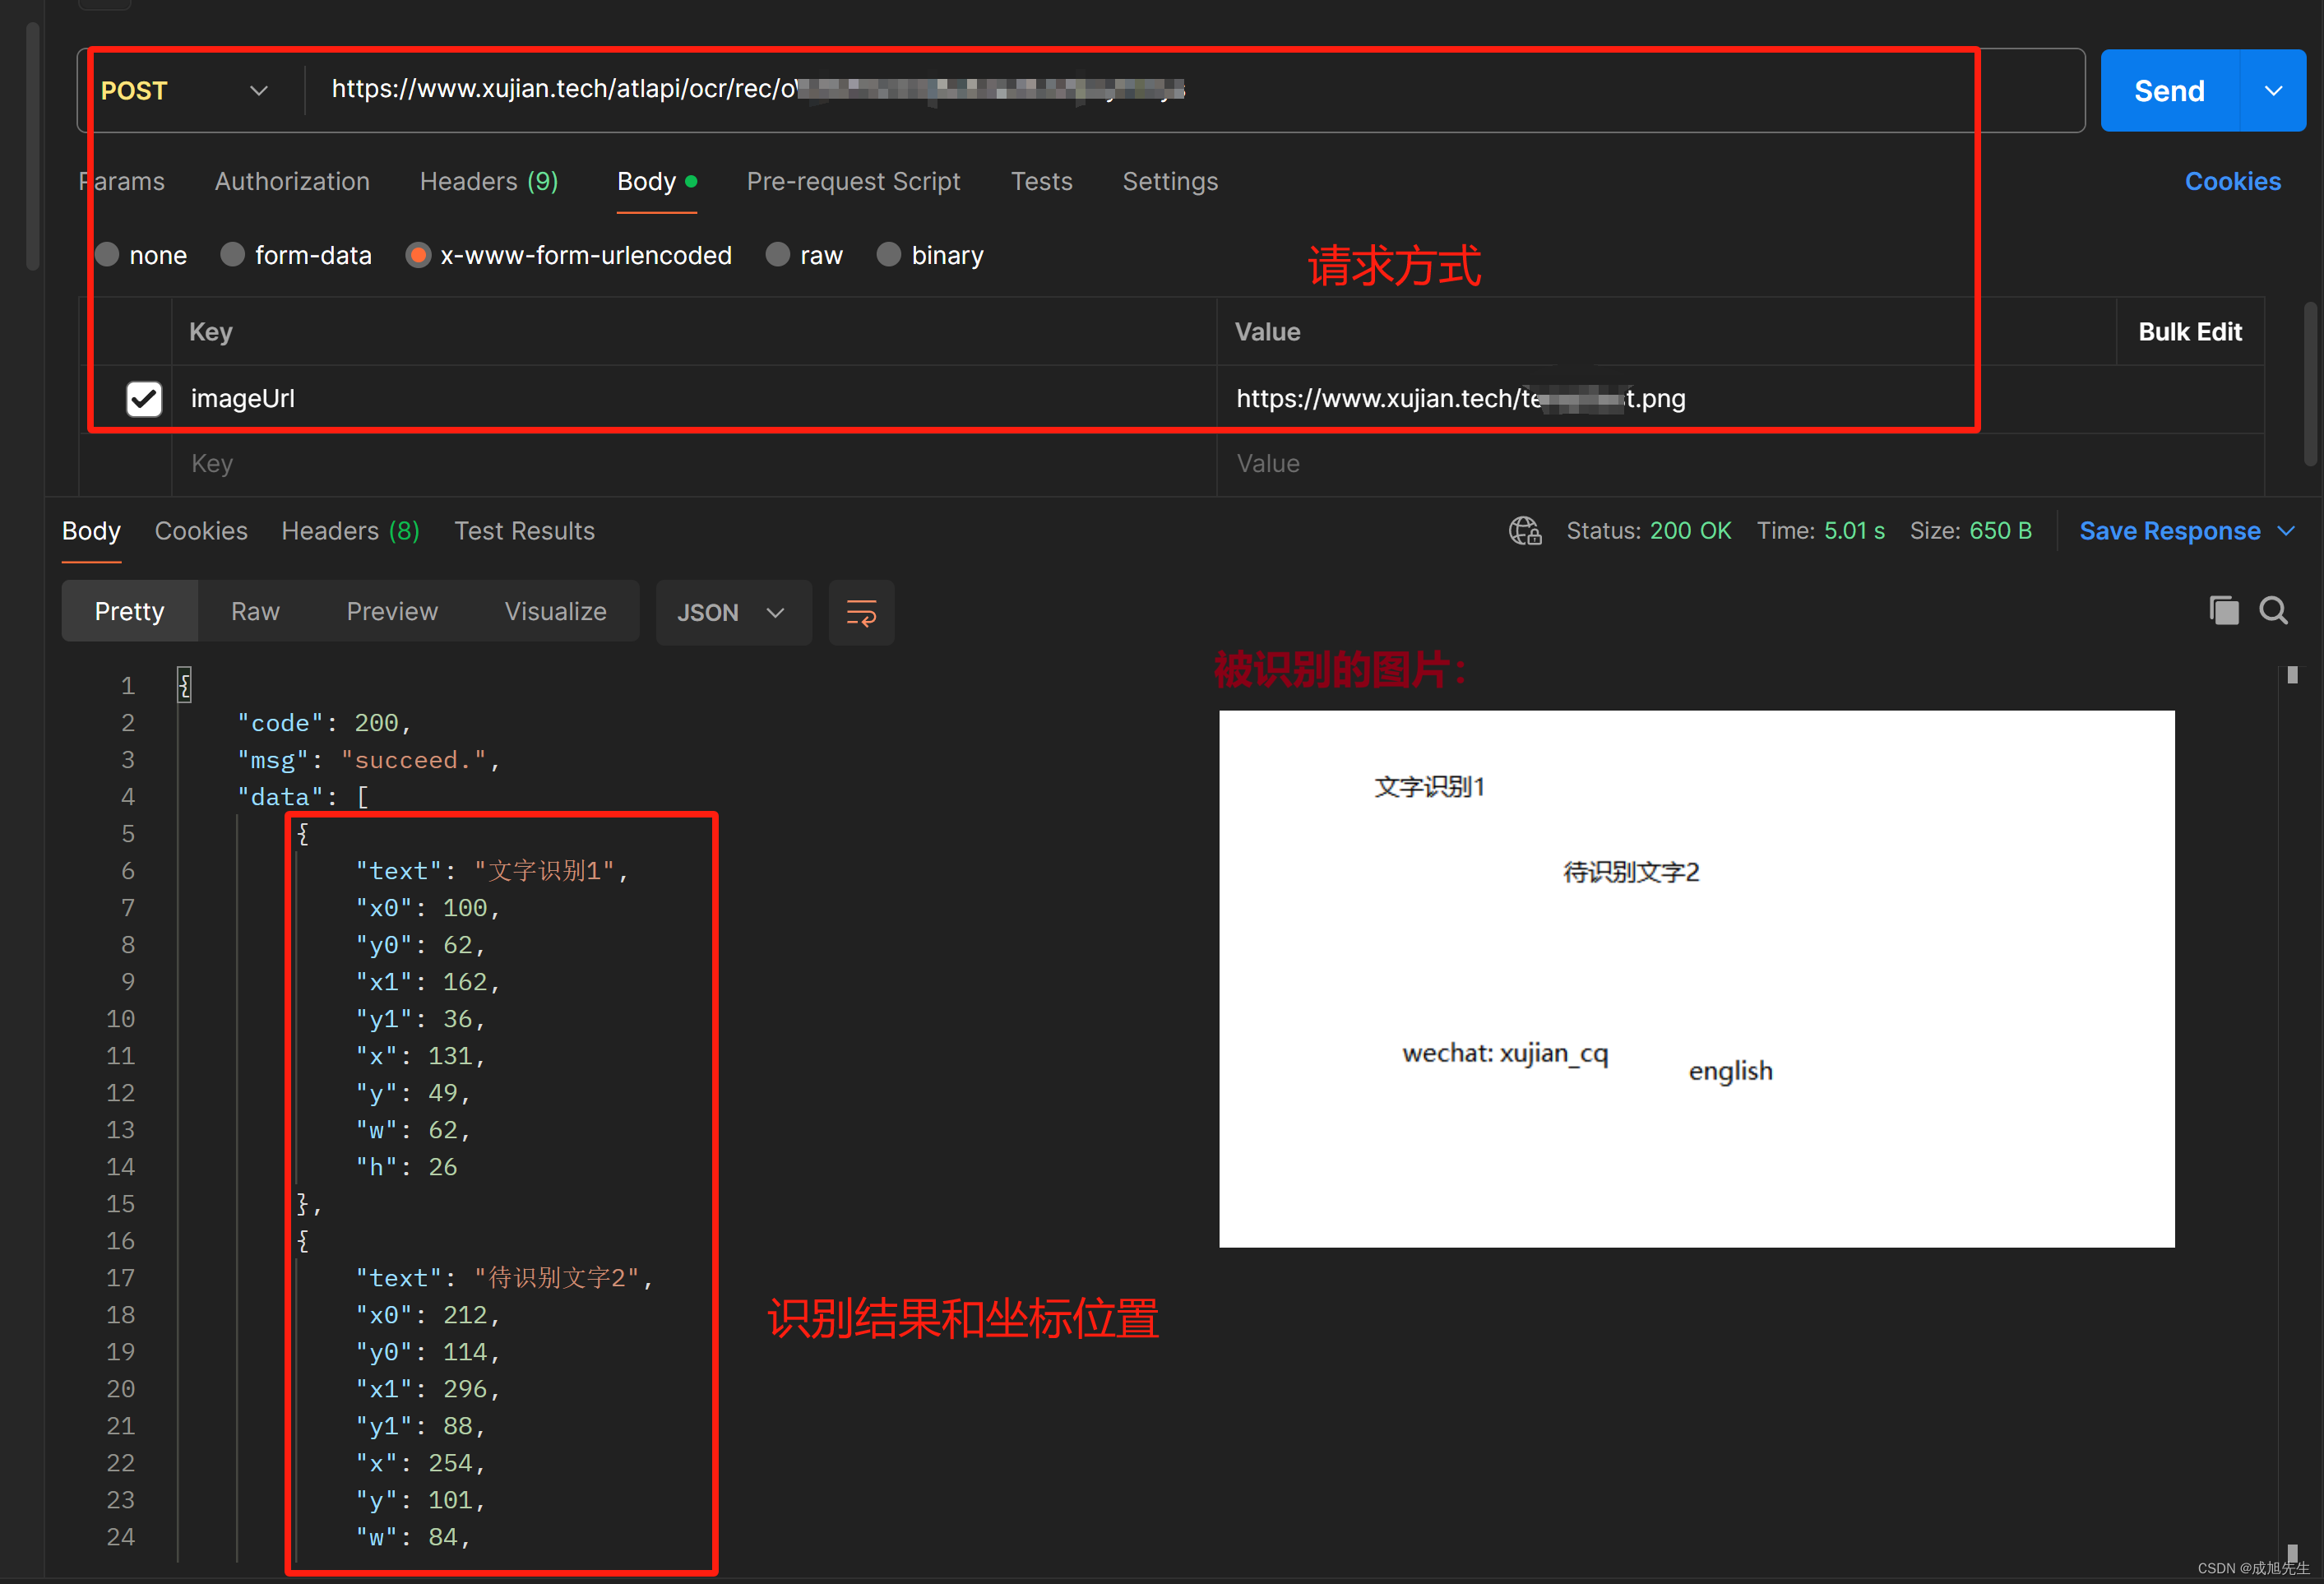The width and height of the screenshot is (2324, 1584).
Task: Select the raw body type
Action: click(x=777, y=255)
